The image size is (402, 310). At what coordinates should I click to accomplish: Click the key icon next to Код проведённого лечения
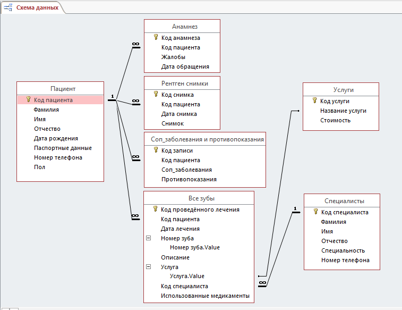pyautogui.click(x=155, y=209)
